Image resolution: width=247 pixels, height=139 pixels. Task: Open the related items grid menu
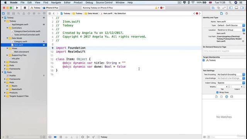[x=50, y=14]
